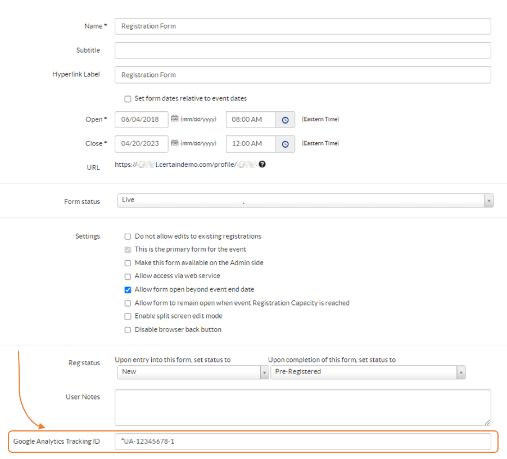Click the 'Hyperlink Label' label text

76,74
